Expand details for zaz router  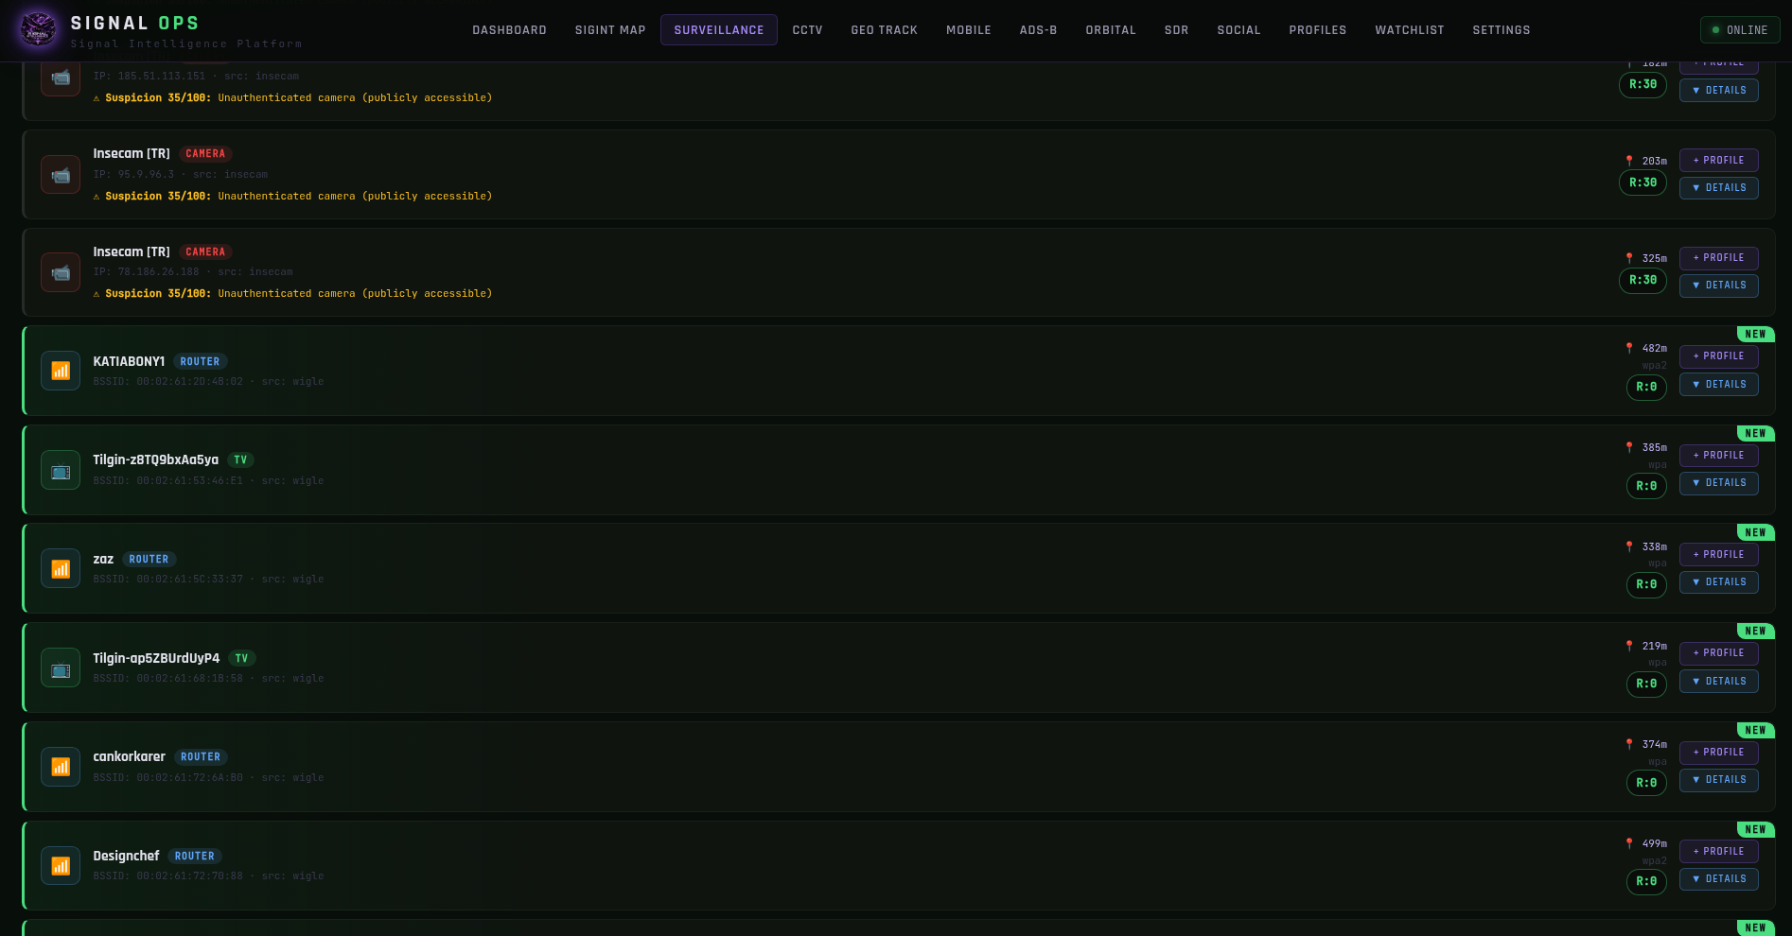click(x=1718, y=582)
